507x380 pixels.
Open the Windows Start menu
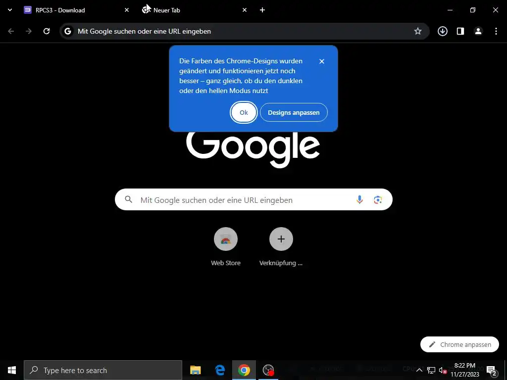coord(12,370)
